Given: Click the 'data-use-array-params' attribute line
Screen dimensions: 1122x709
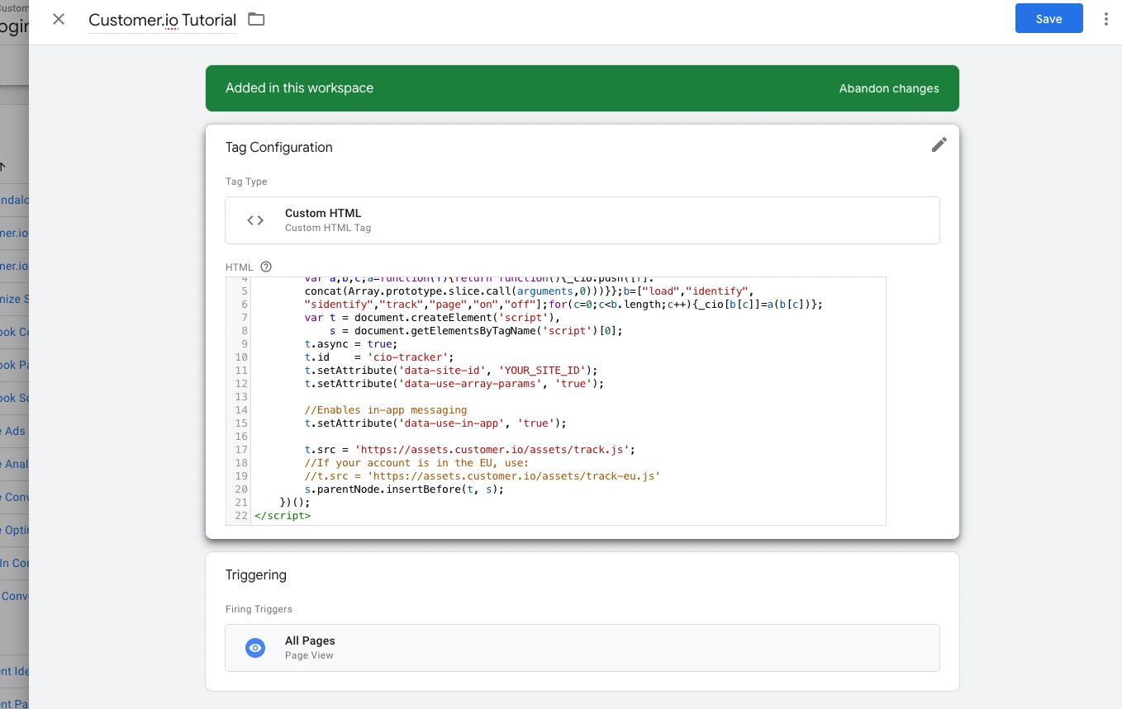Looking at the screenshot, I should tap(454, 384).
